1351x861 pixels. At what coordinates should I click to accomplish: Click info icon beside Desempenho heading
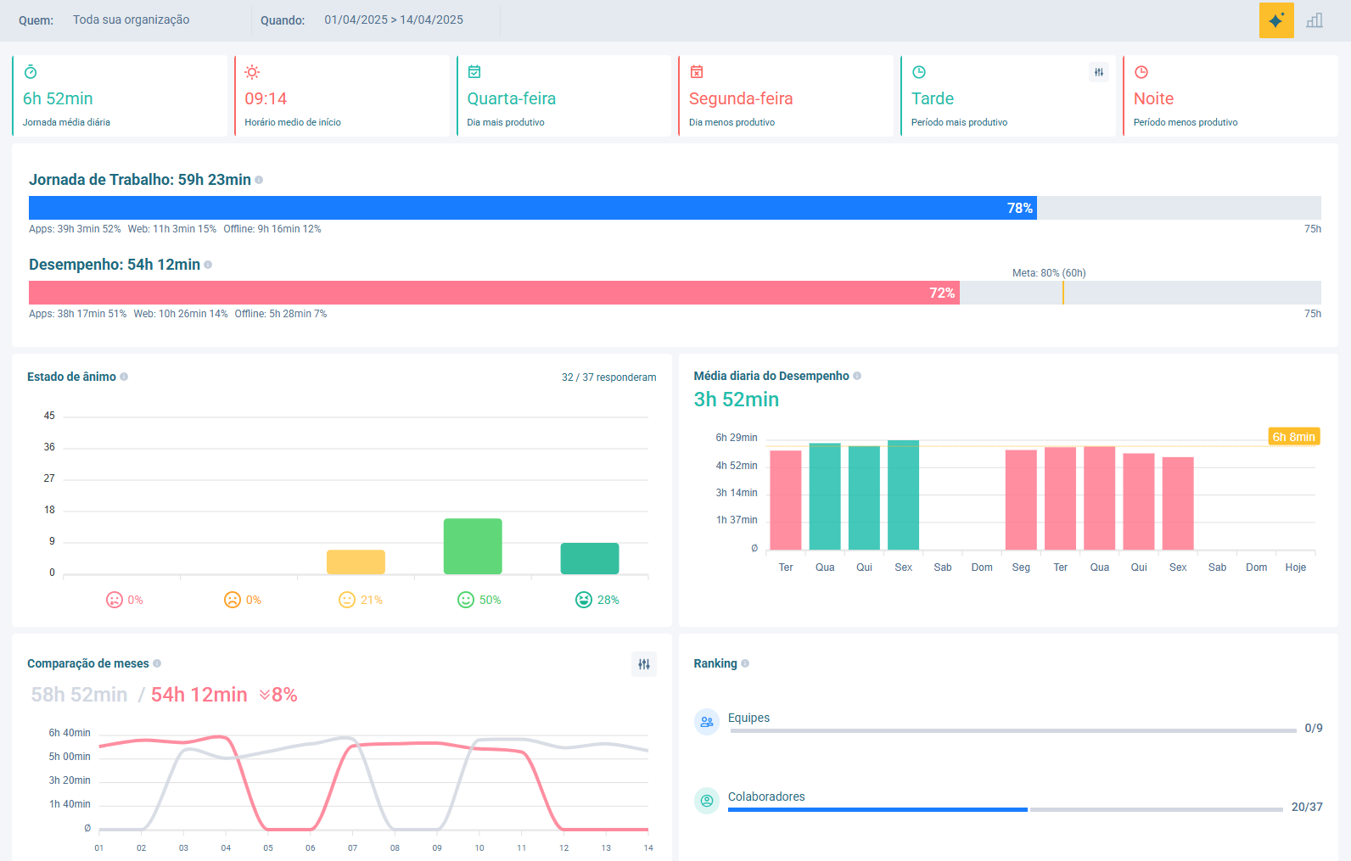click(208, 265)
